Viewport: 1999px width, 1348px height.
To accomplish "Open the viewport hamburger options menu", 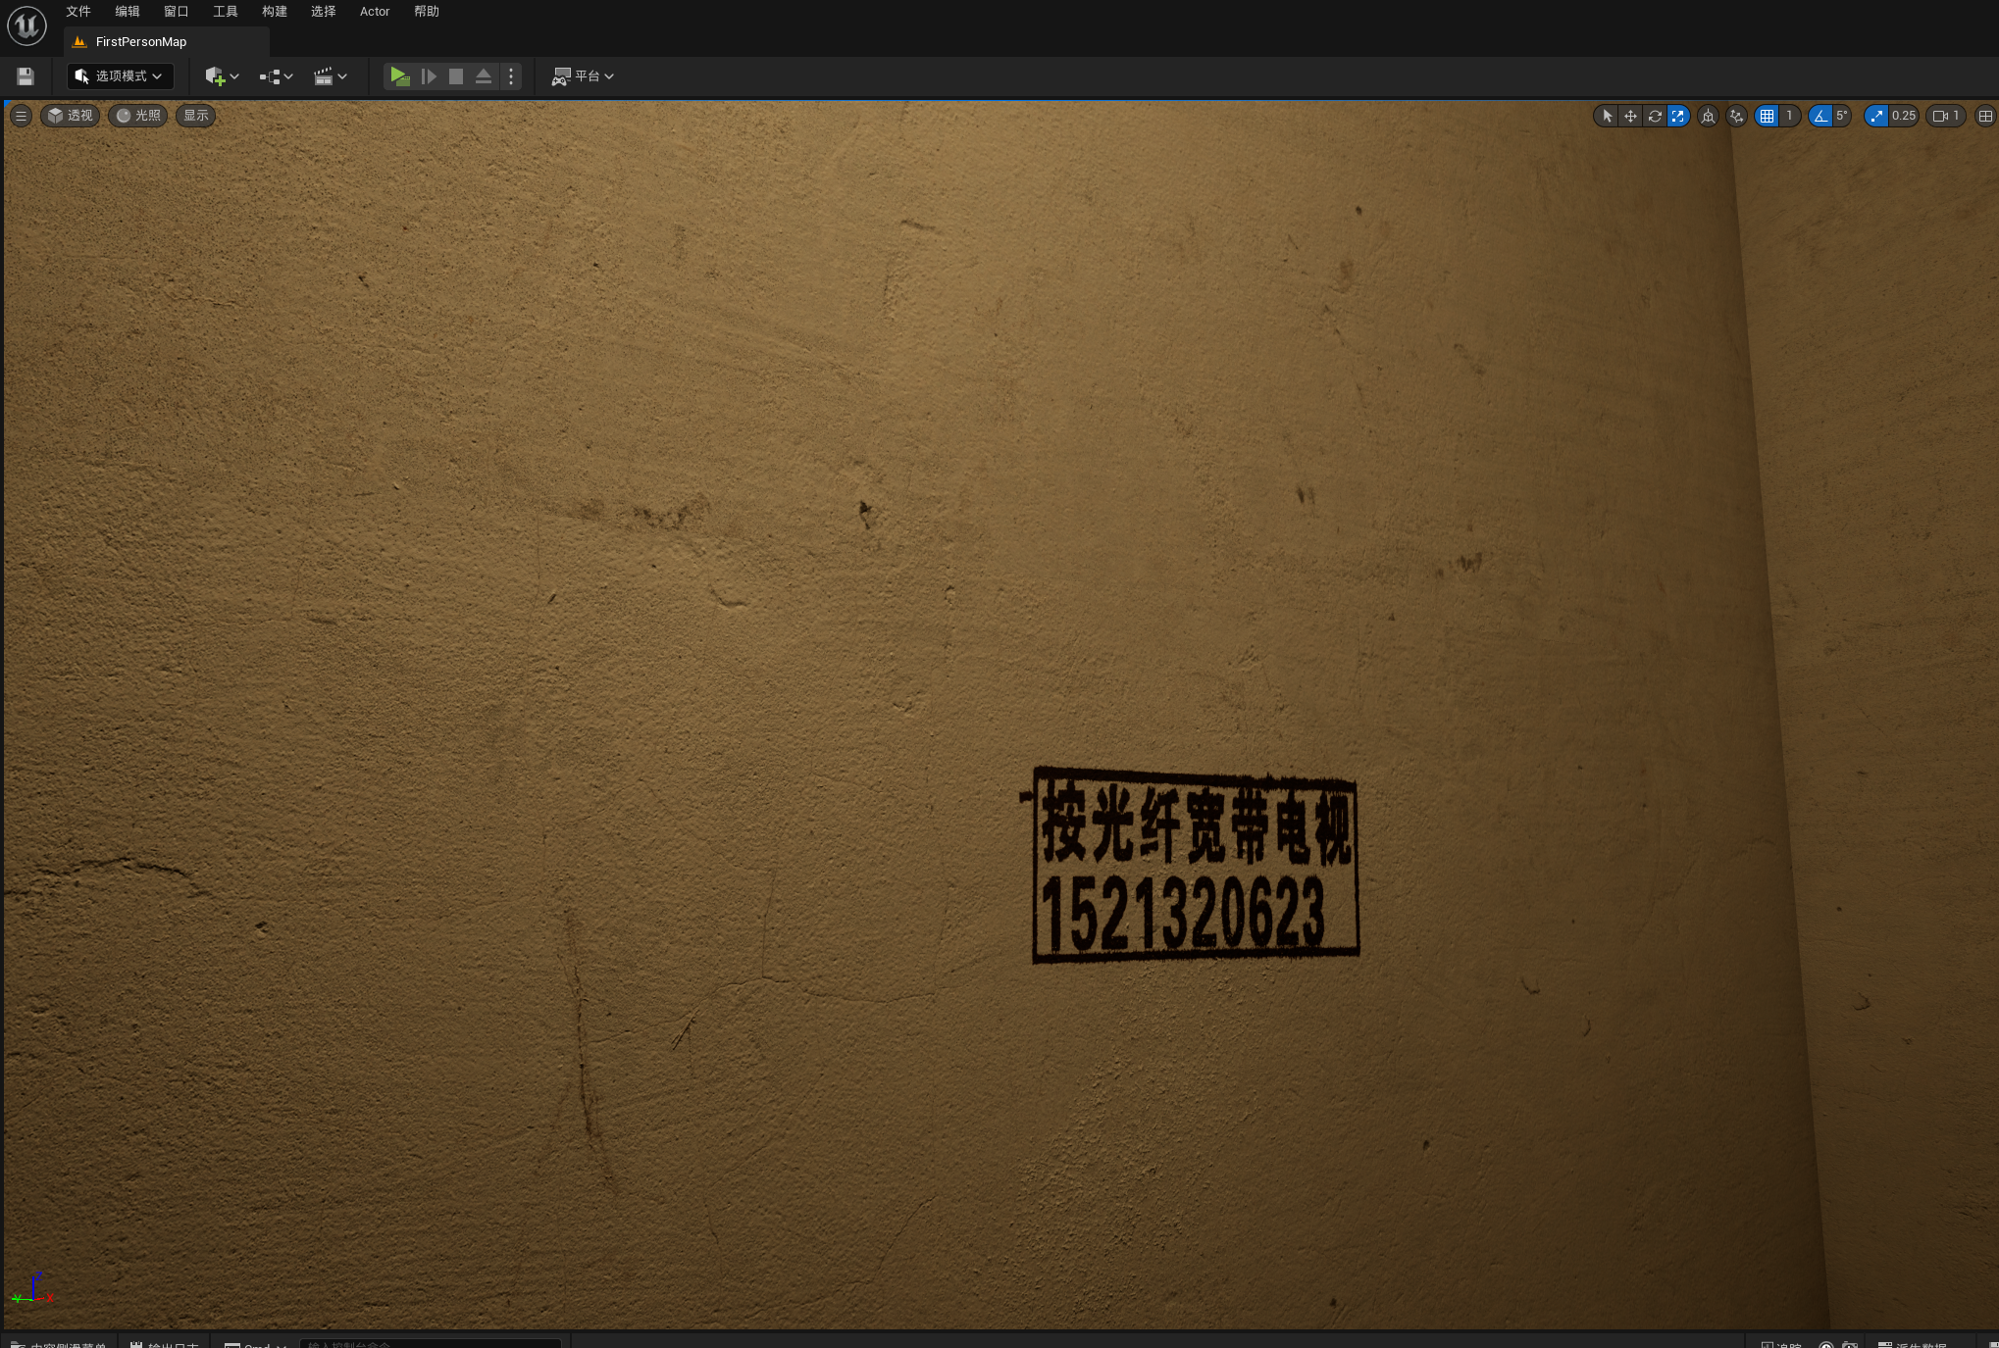I will [21, 116].
